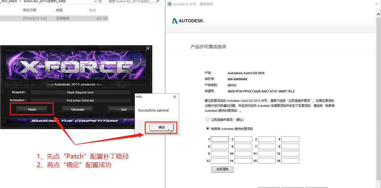Image resolution: width=381 pixels, height=188 pixels.
Task: Click the serial number 666-69696969
Action: pyautogui.click(x=237, y=79)
